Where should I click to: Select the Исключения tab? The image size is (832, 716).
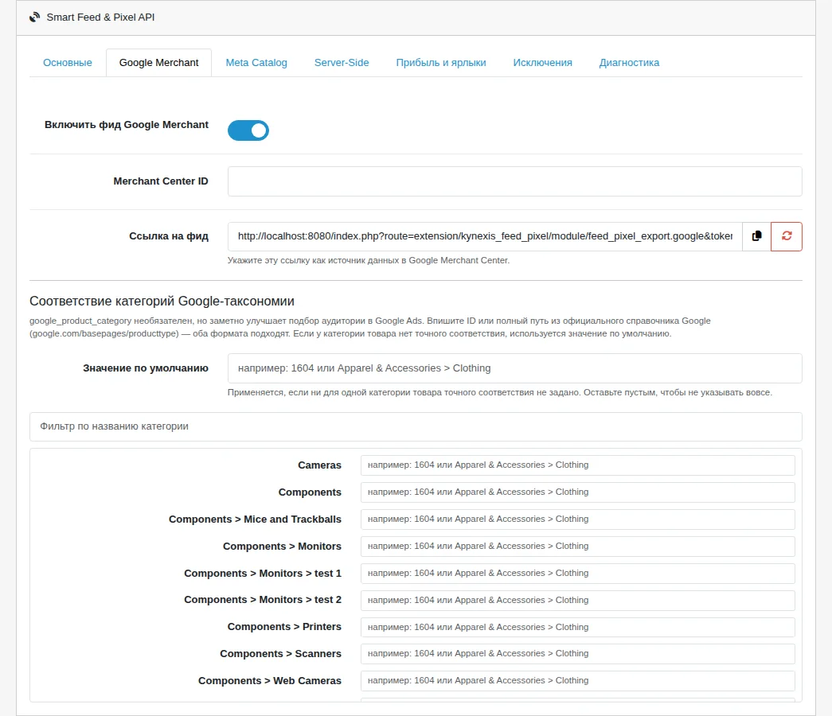tap(542, 63)
